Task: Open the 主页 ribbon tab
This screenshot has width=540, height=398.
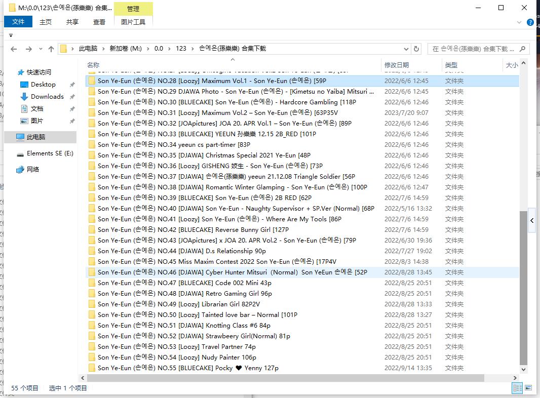Action: (46, 22)
